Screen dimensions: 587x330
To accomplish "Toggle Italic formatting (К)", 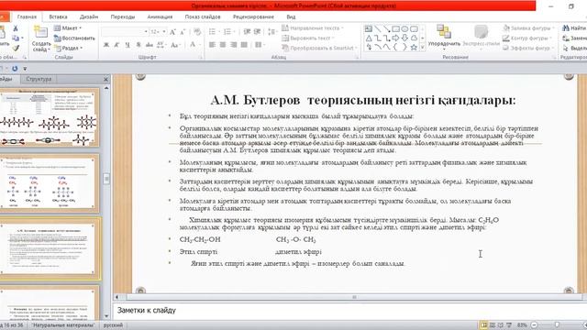I will click(116, 45).
